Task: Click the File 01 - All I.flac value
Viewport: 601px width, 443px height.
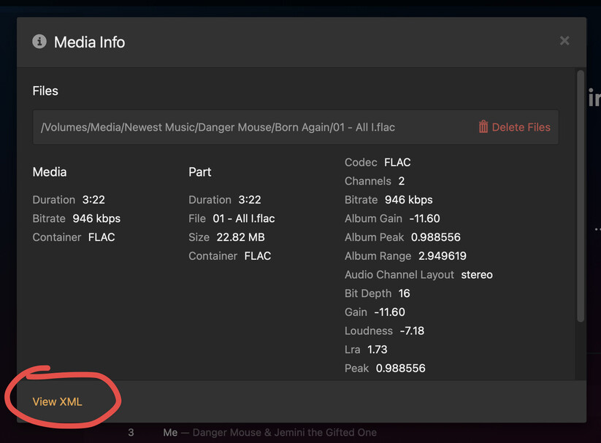Action: click(244, 218)
